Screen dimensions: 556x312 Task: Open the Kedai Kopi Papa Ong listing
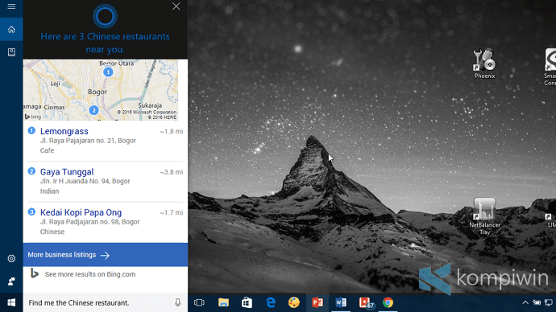point(81,212)
